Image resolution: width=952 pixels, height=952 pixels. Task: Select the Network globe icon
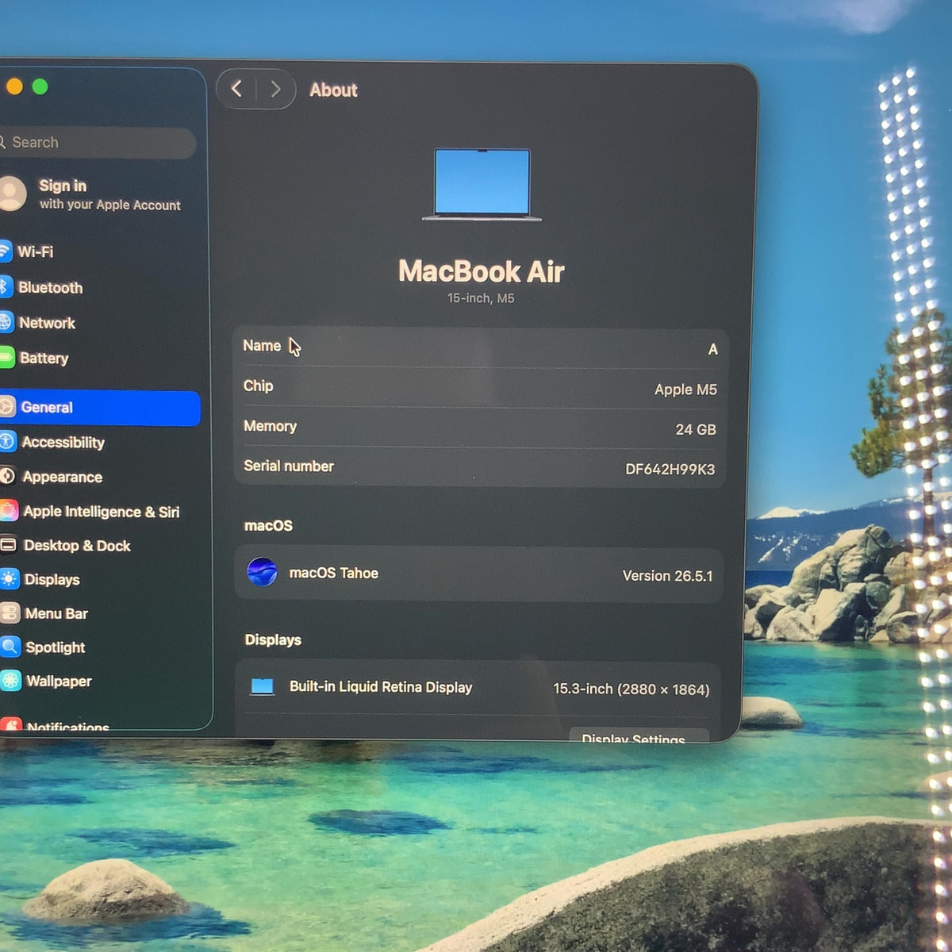(5, 321)
